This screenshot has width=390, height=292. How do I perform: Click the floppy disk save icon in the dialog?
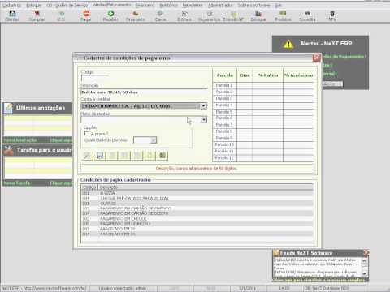pos(100,156)
